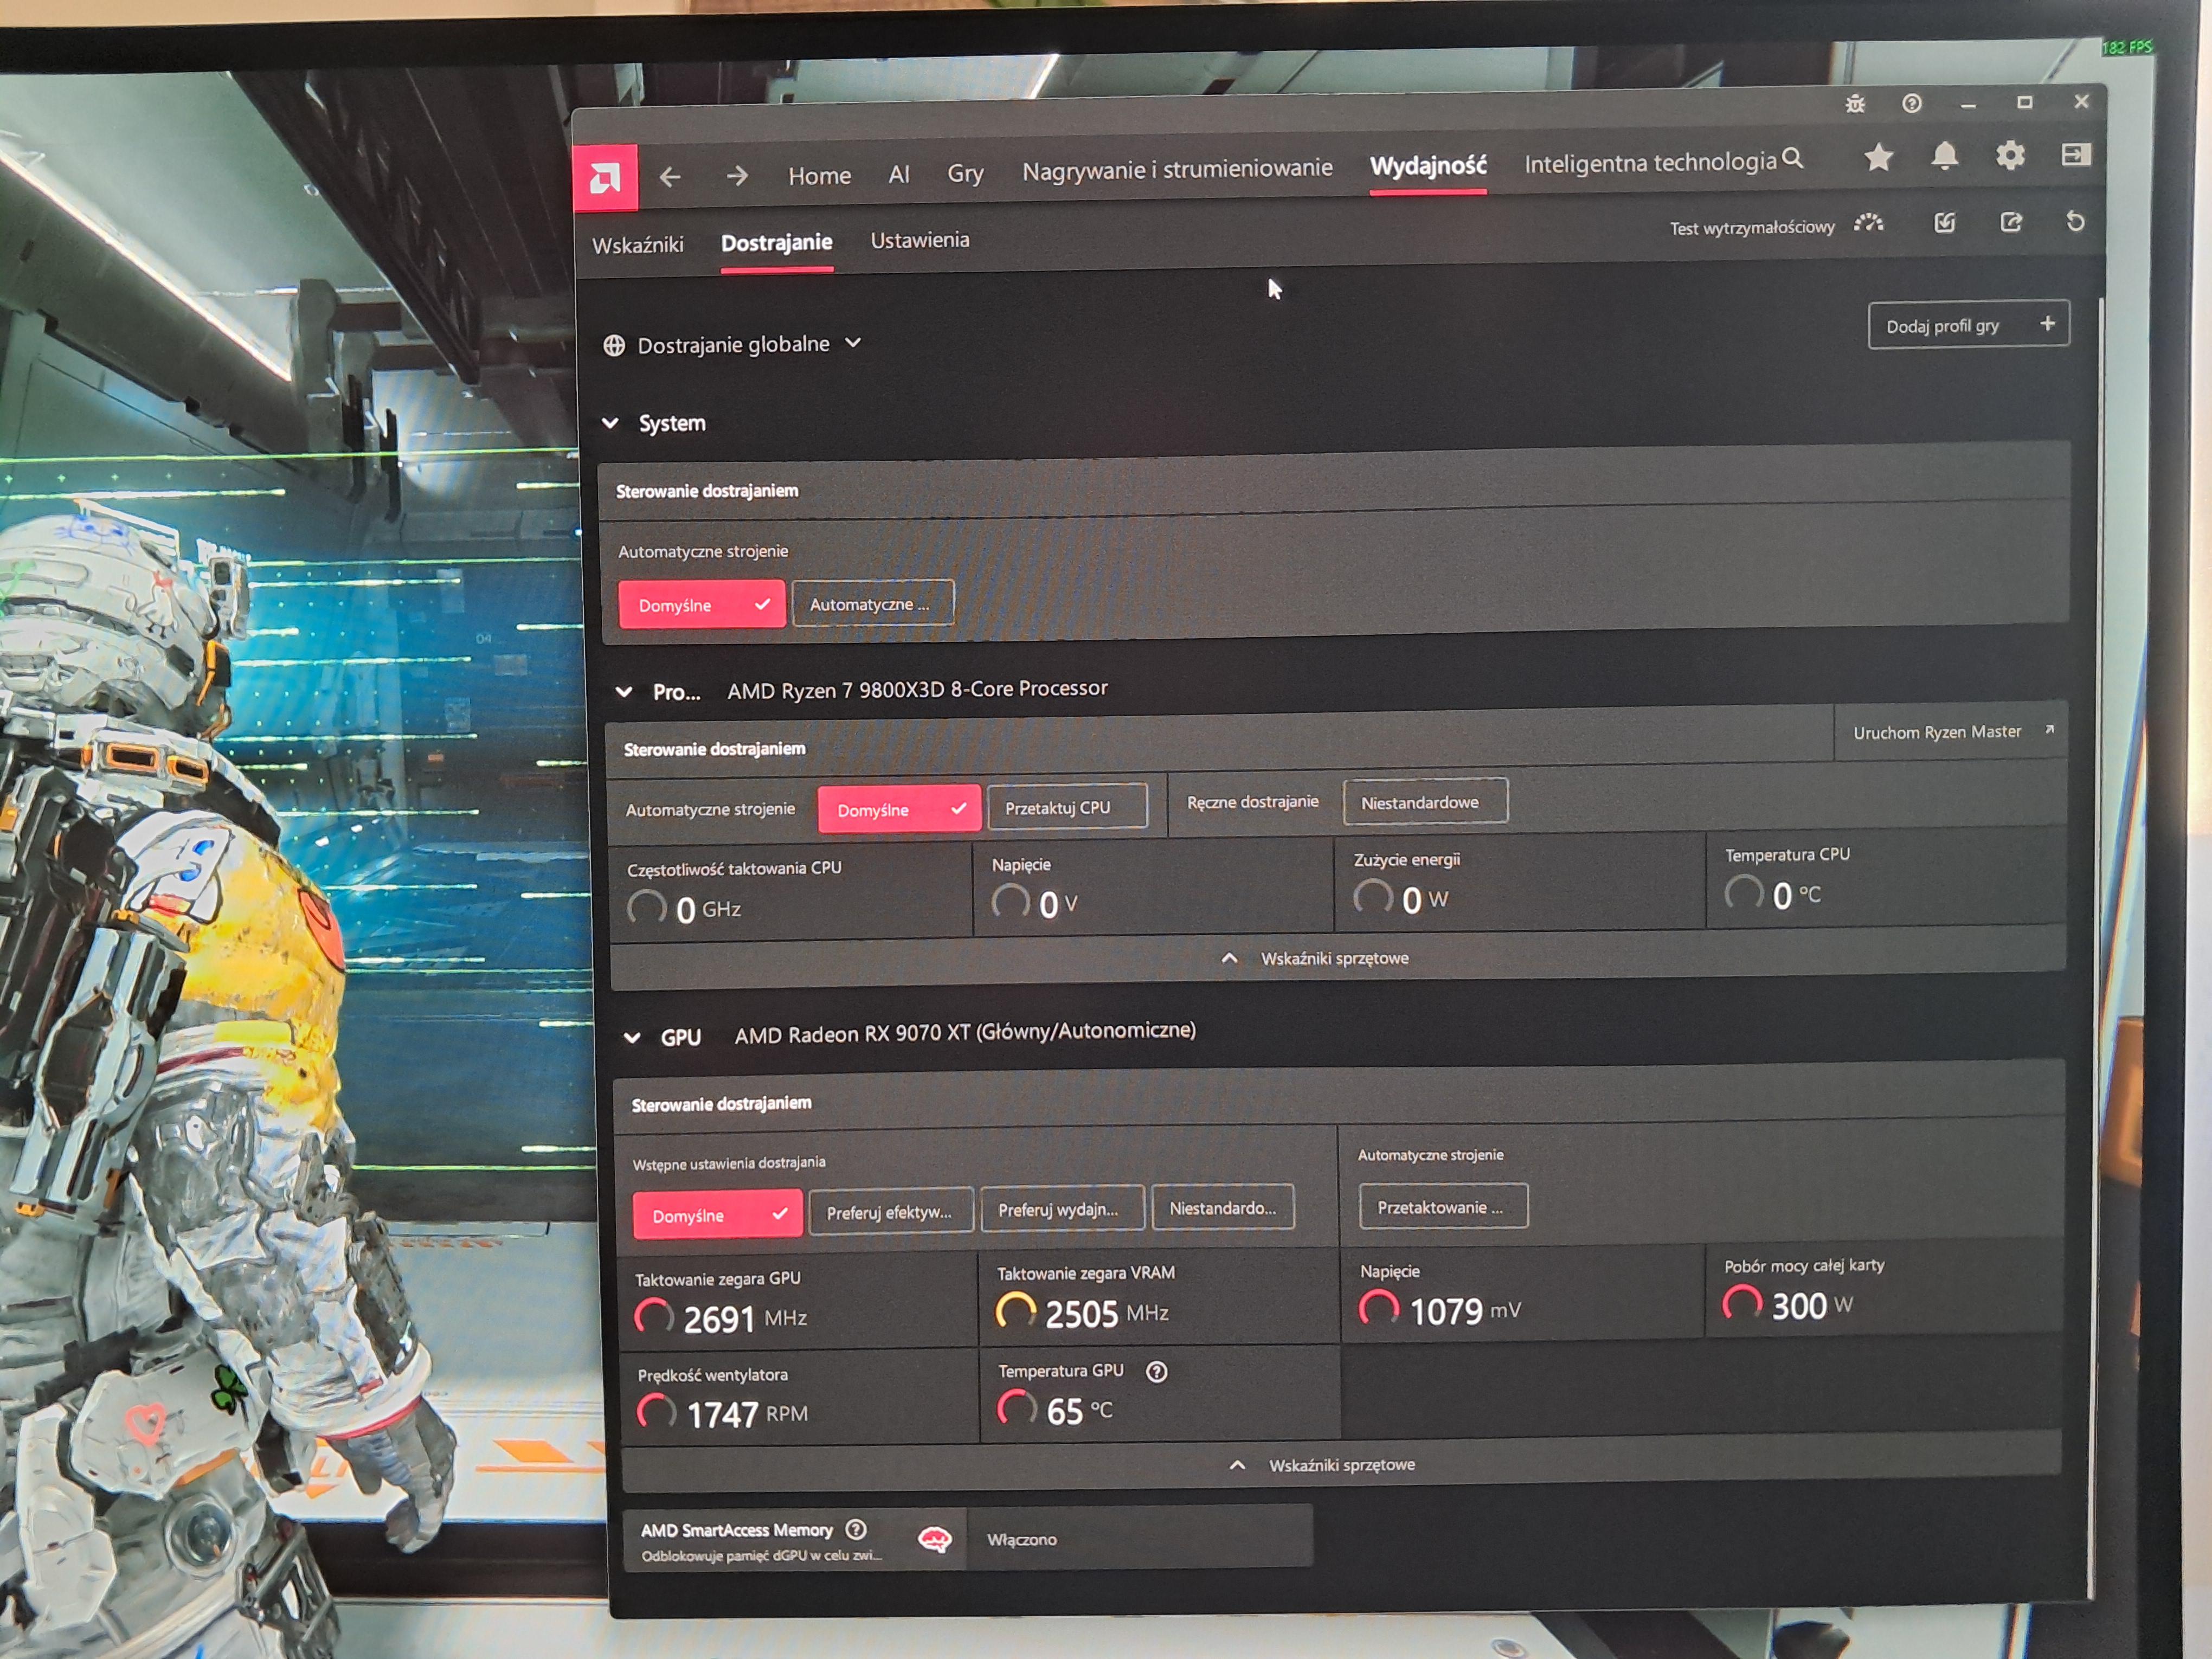The height and width of the screenshot is (1659, 2212).
Task: Click the GPU Napięcie 1079 mV value
Action: 1465,1310
